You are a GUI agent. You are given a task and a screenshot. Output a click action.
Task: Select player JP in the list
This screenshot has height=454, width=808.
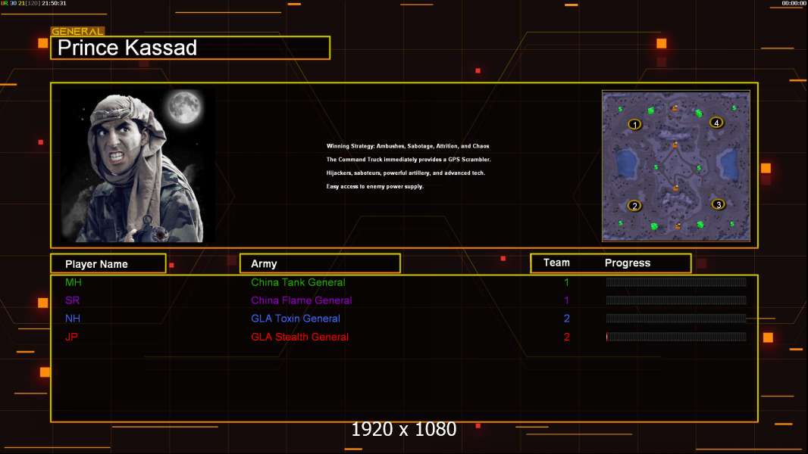(x=71, y=337)
